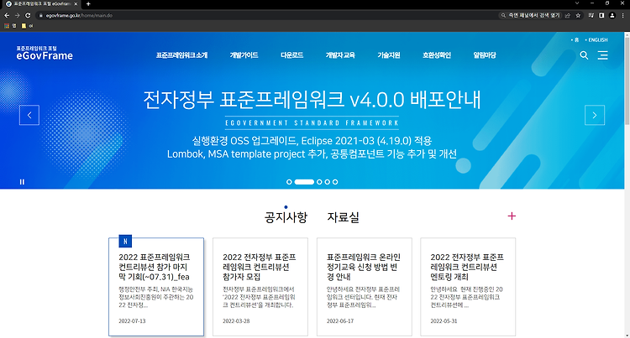Open 기술지원 menu
This screenshot has height=338, width=630.
pyautogui.click(x=389, y=55)
